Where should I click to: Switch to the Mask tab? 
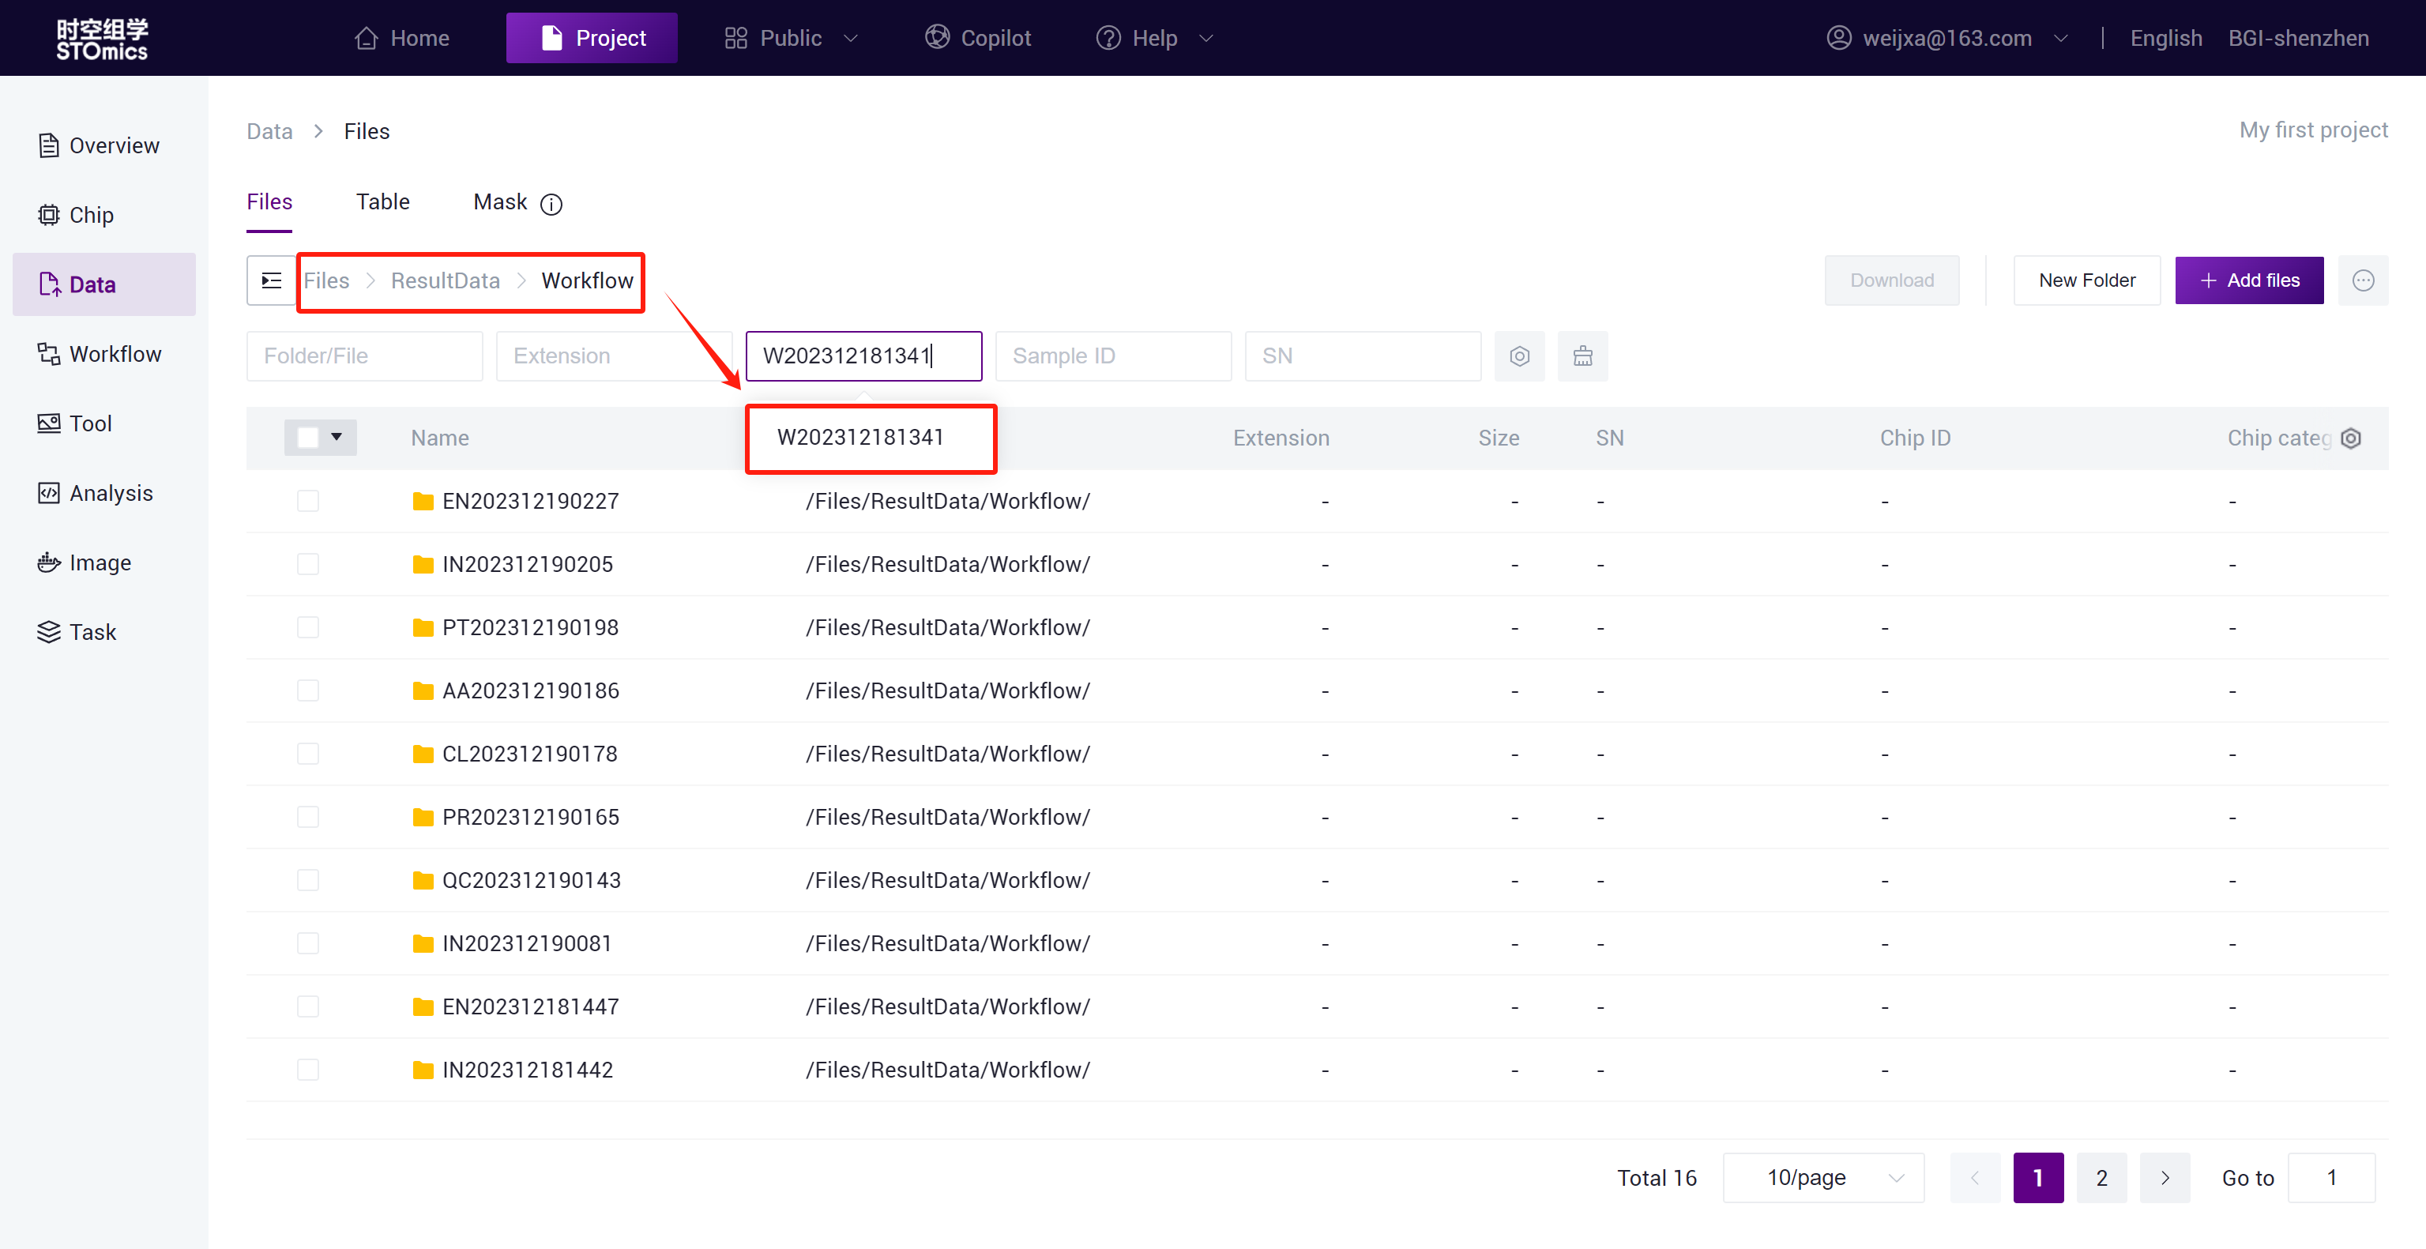pyautogui.click(x=500, y=202)
